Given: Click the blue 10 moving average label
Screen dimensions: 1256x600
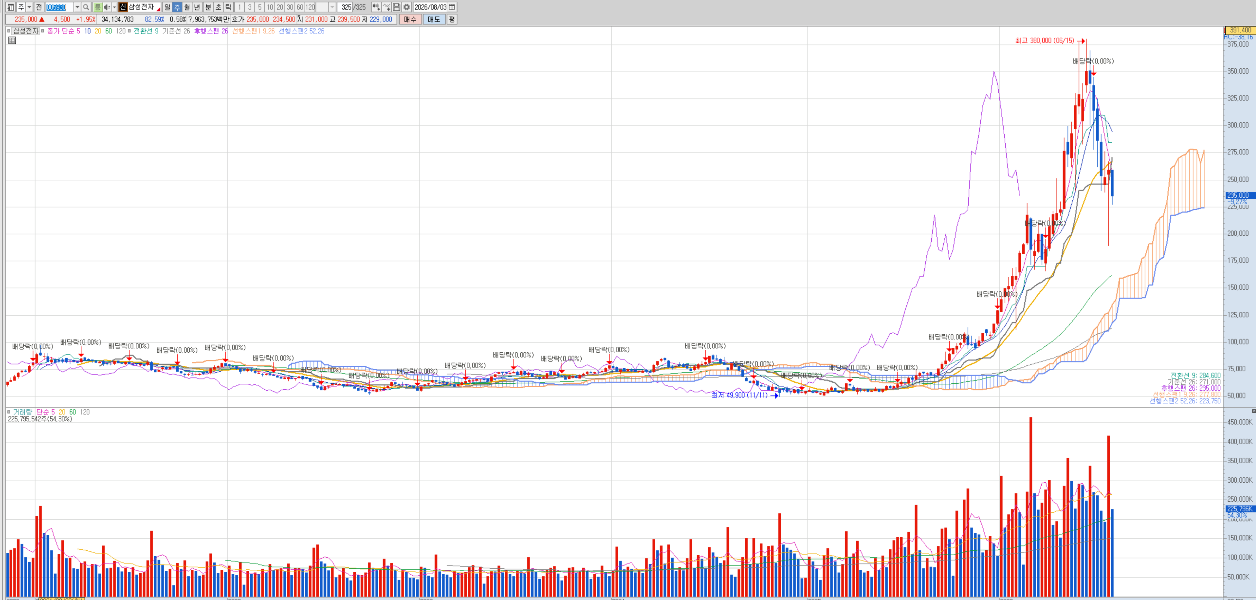Looking at the screenshot, I should point(87,31).
